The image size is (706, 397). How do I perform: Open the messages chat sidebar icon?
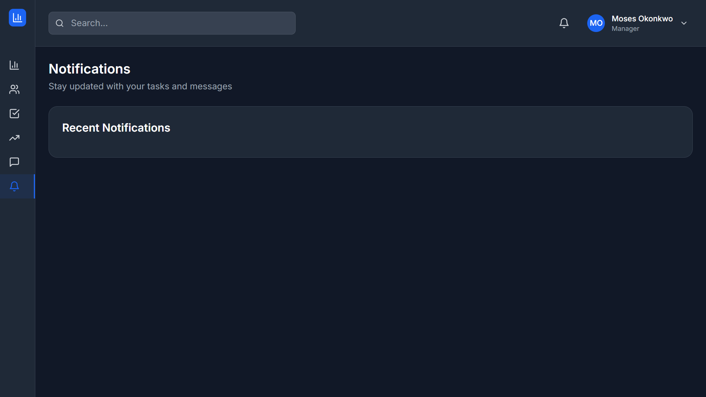click(14, 162)
